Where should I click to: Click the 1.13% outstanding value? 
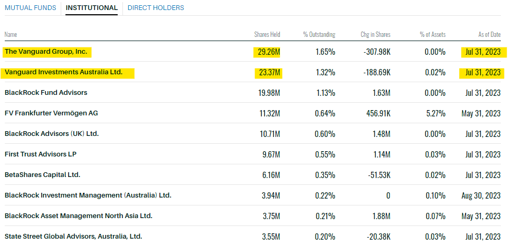coord(326,93)
